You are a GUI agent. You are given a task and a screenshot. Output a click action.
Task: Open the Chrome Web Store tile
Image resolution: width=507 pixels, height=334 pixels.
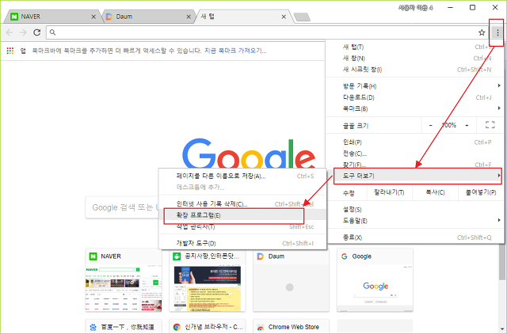(x=291, y=327)
